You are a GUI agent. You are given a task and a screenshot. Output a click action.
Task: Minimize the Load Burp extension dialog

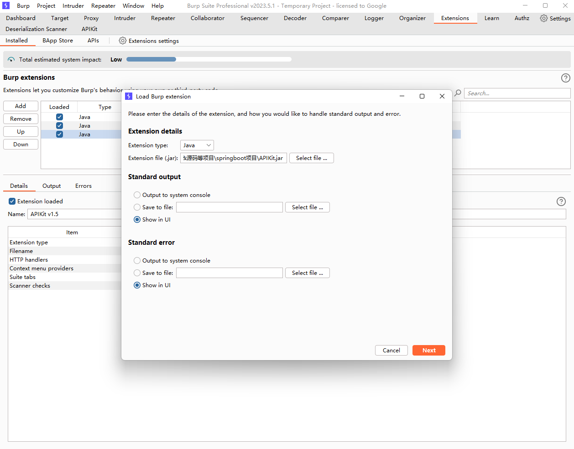(402, 96)
